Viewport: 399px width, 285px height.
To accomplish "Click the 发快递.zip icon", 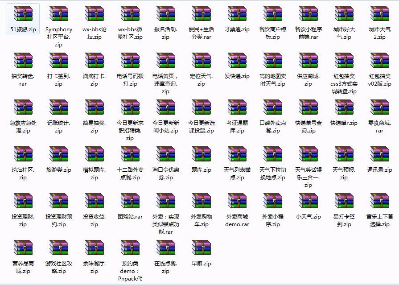I will (237, 60).
